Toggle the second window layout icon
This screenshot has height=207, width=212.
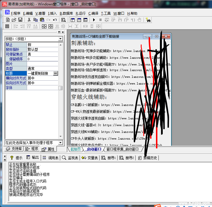point(79,20)
